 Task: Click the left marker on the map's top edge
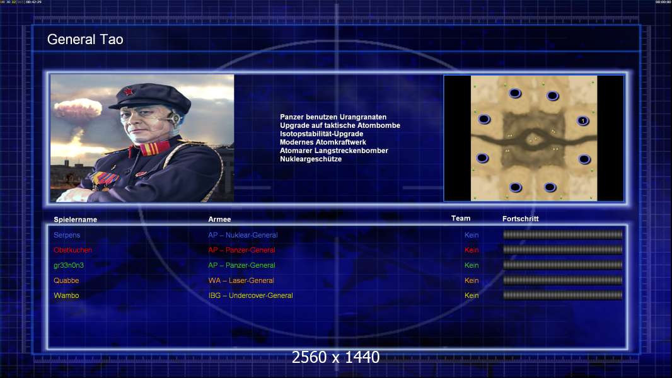(x=514, y=93)
